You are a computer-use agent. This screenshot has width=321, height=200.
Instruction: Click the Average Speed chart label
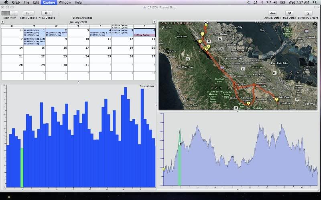click(147, 86)
